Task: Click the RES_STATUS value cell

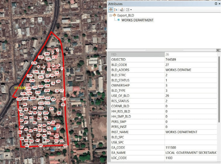Action: [191, 101]
